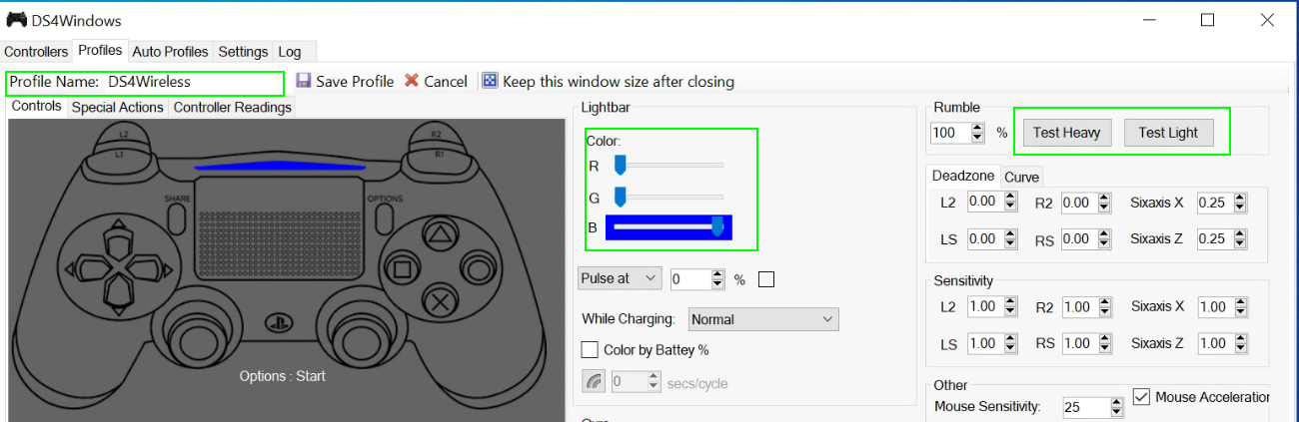Click the R color slider
1299x422 pixels.
pos(667,164)
